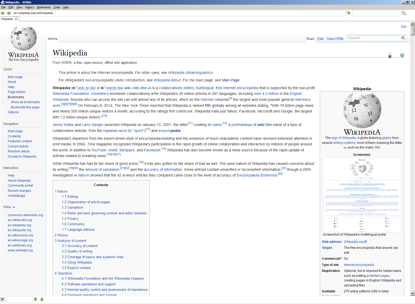Viewport: 415px width, 304px height.
Task: Click the padlock protection icon near title
Action: (x=390, y=55)
